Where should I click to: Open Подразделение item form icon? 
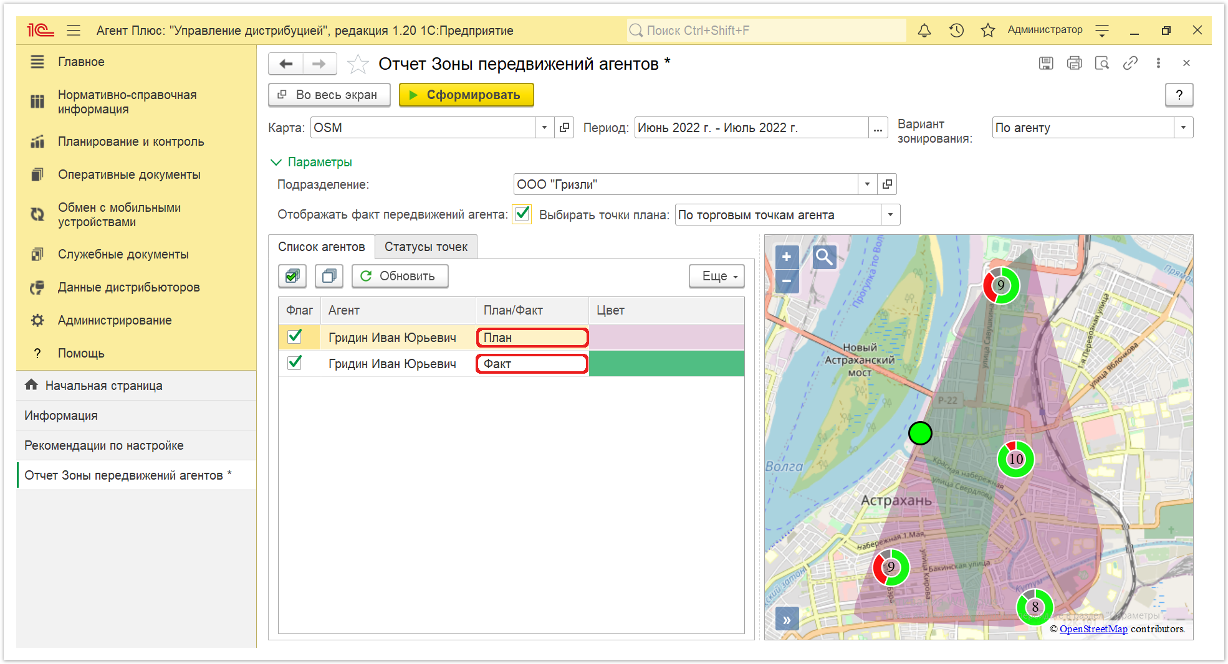887,184
